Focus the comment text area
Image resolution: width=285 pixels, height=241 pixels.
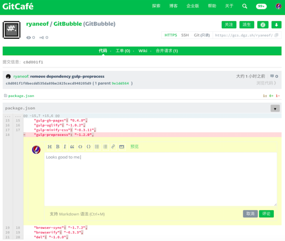(160, 179)
